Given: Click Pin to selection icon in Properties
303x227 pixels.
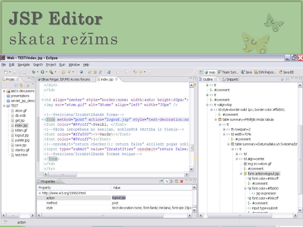Looking at the screenshot, I should pyautogui.click(x=161, y=181).
